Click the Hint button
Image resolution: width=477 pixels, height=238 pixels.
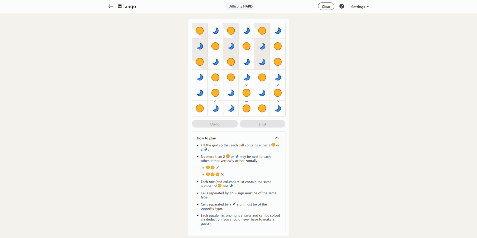[262, 124]
